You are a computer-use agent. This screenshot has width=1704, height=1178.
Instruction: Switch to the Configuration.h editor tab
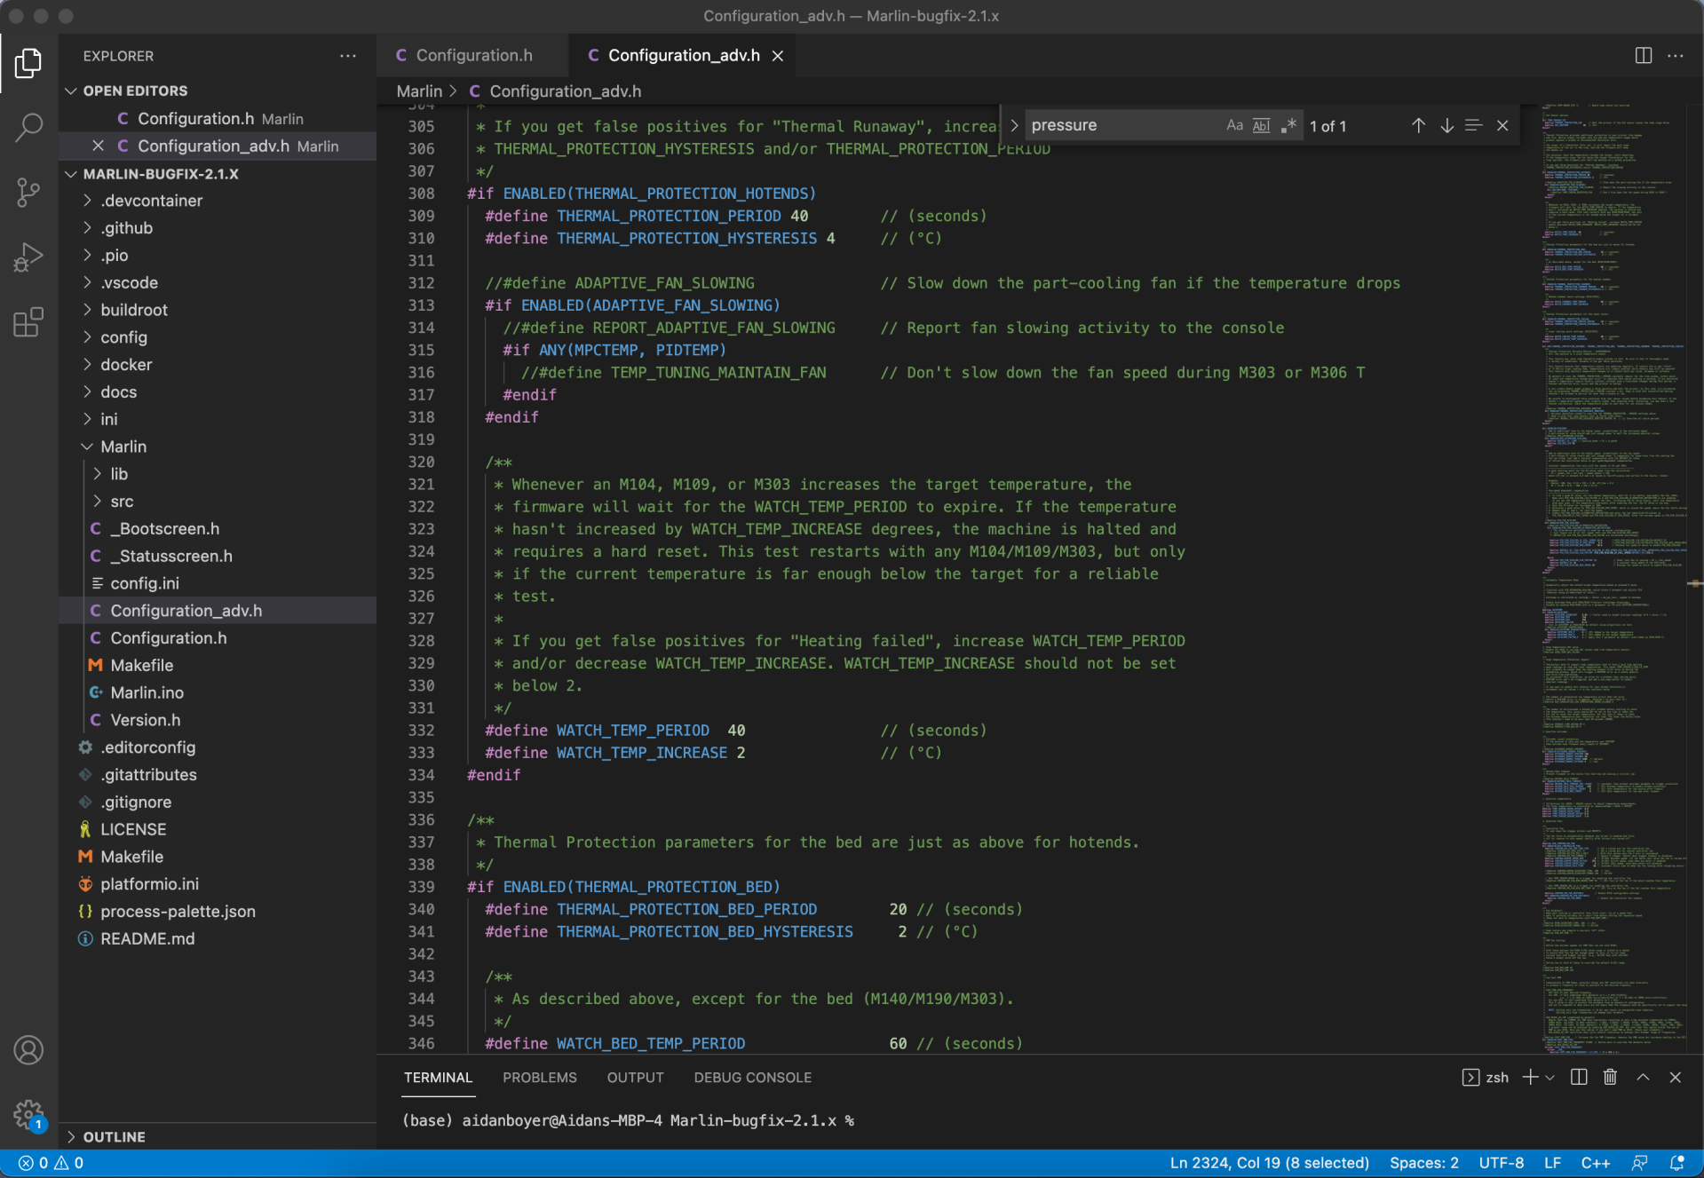click(x=473, y=55)
